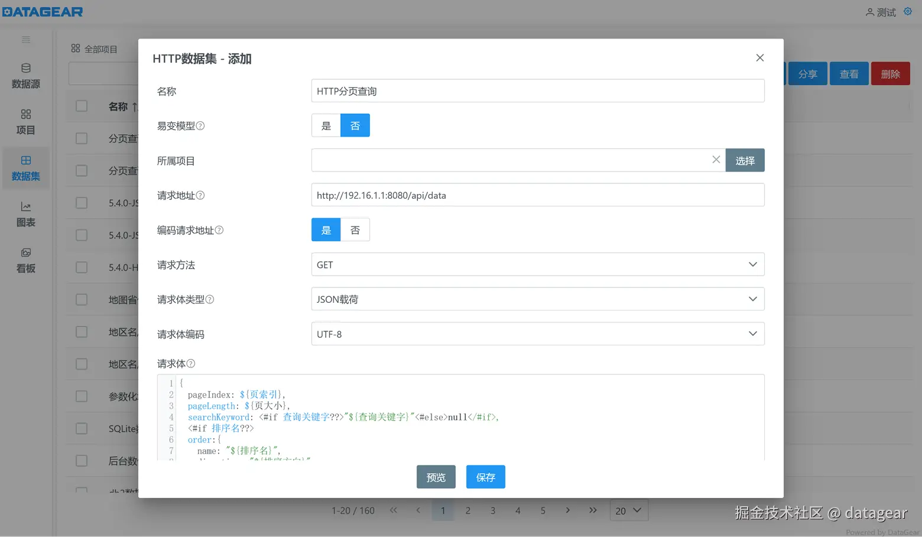The width and height of the screenshot is (922, 537).
Task: Set 编码请求地址 to 否
Action: click(355, 230)
